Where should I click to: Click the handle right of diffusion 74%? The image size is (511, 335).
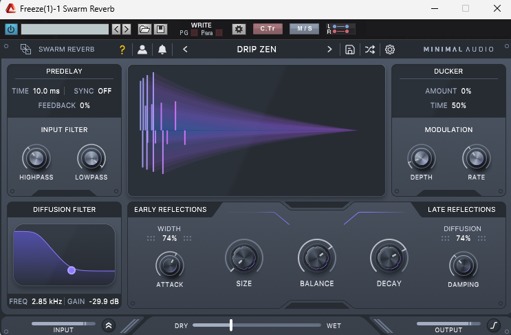point(481,239)
